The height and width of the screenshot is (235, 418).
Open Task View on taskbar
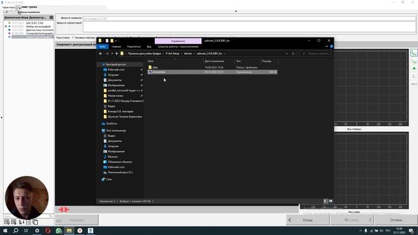coord(26,230)
